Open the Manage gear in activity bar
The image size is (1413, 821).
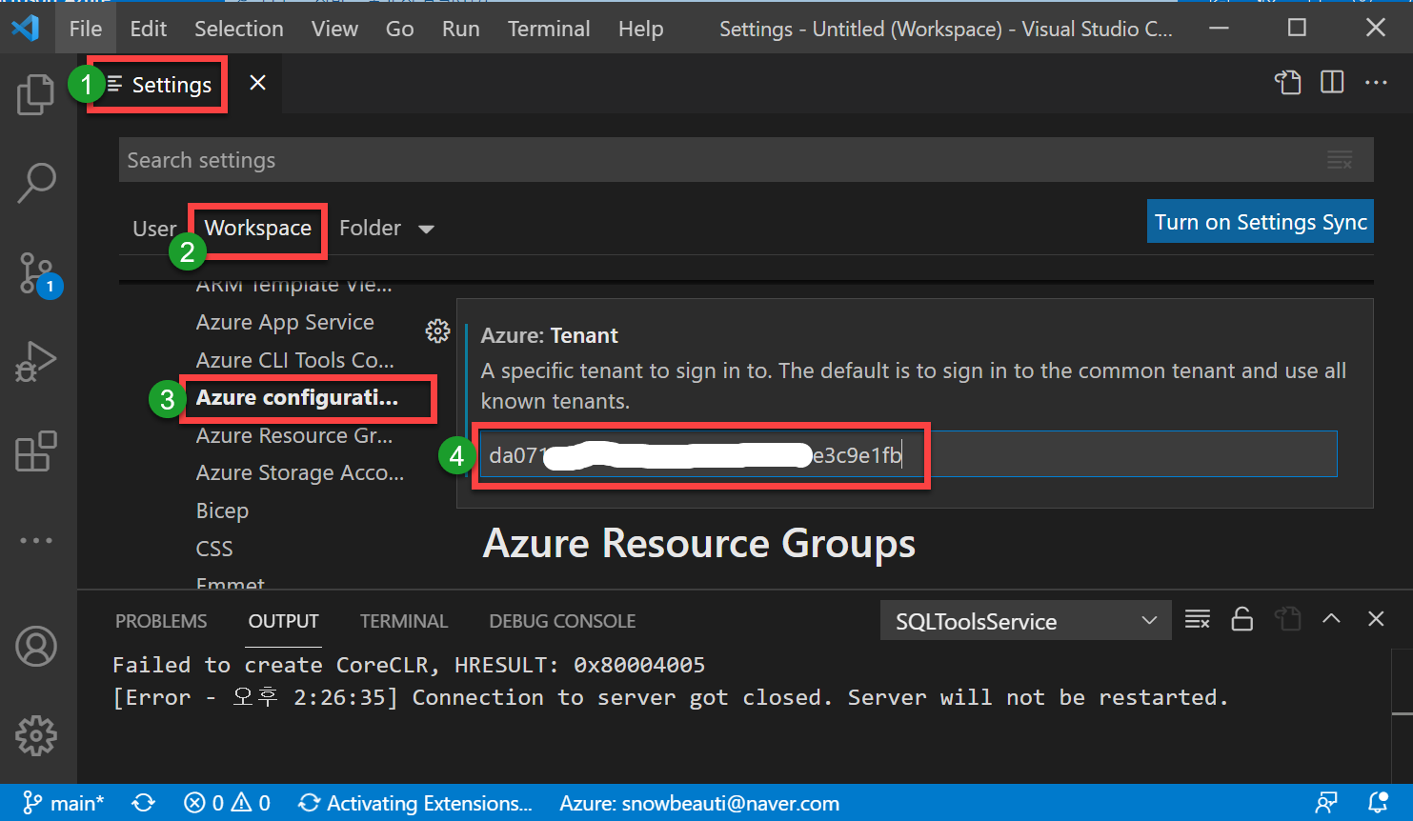click(36, 735)
